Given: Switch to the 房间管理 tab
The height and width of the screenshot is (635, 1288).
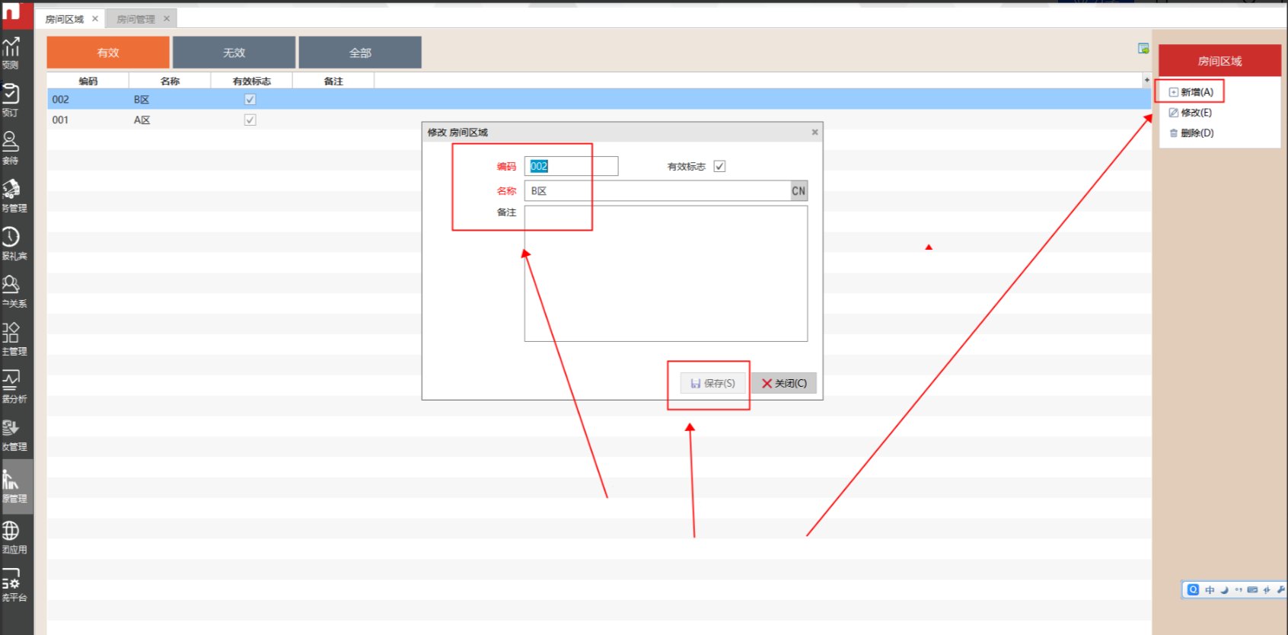Looking at the screenshot, I should (x=135, y=19).
